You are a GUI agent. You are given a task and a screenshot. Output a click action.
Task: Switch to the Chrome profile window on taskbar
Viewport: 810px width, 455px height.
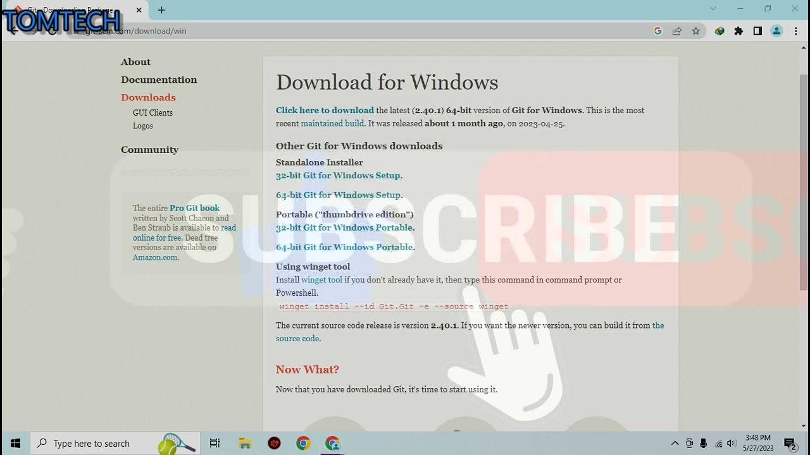point(333,444)
